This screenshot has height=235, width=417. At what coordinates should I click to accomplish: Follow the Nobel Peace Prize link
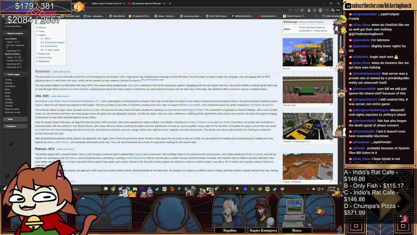click(x=137, y=158)
